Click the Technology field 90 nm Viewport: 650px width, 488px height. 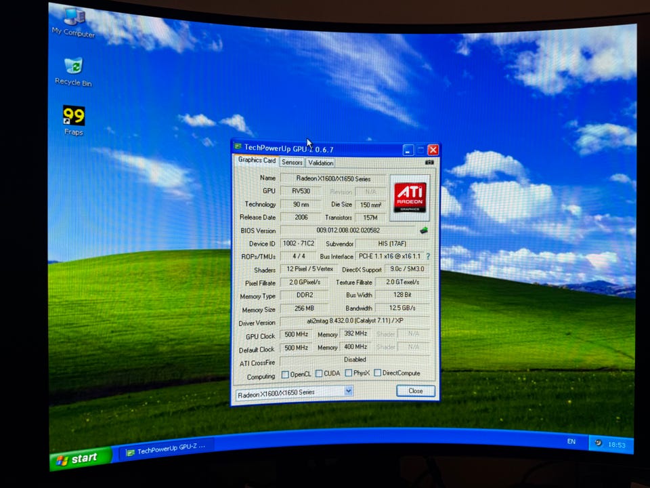pos(301,204)
